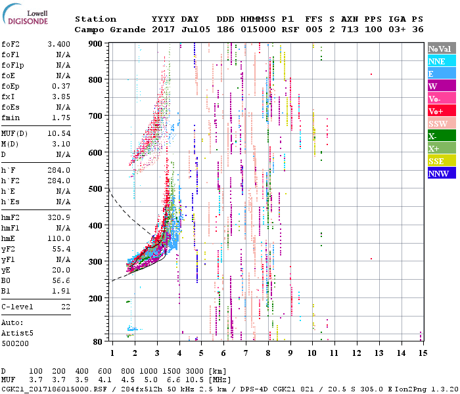Click the fmin value 1.75

point(61,118)
